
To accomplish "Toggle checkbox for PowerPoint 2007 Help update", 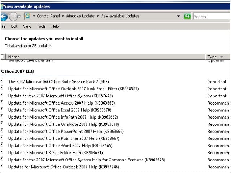I will tap(2, 130).
